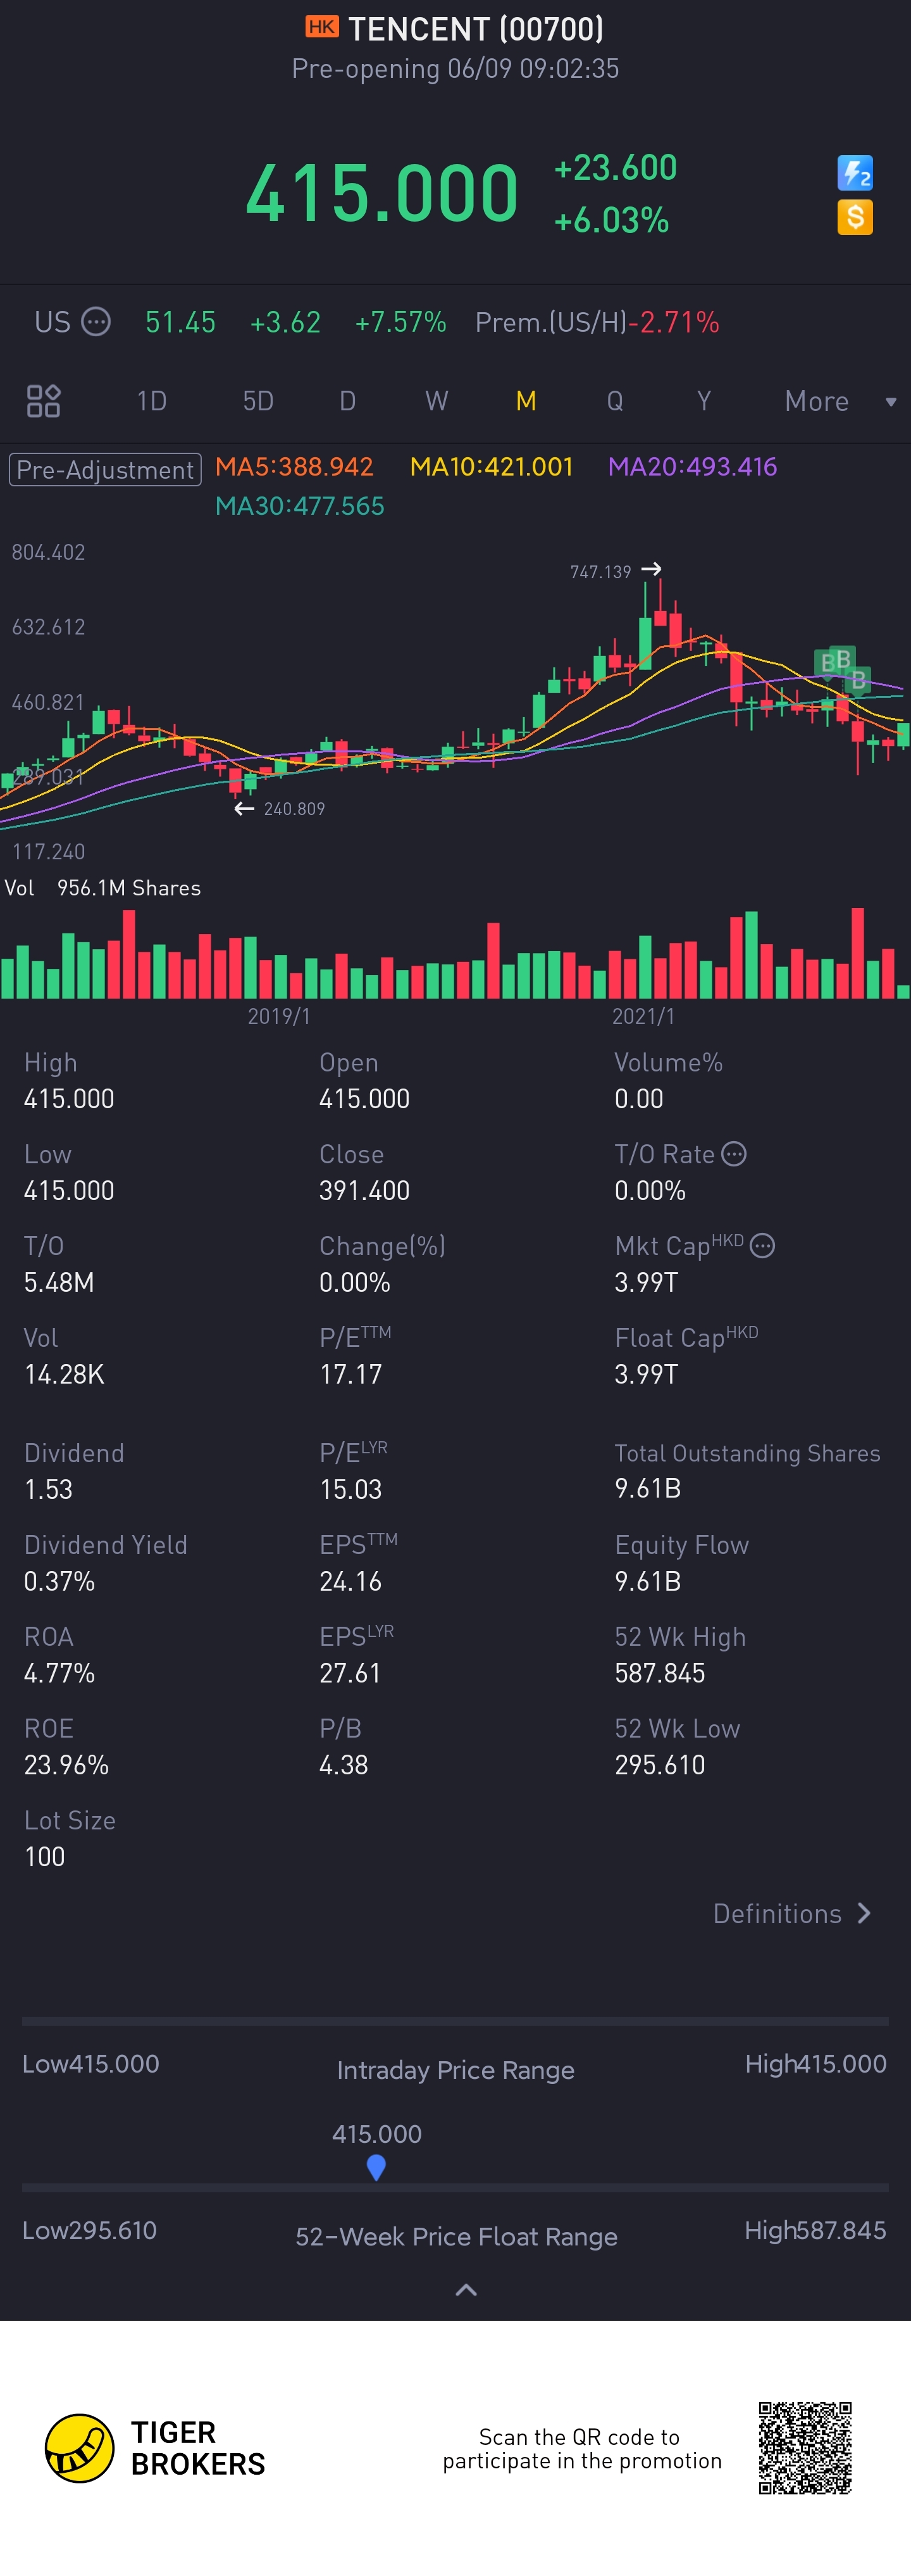Select the yearly Y chart tab
The height and width of the screenshot is (2576, 911).
click(704, 401)
